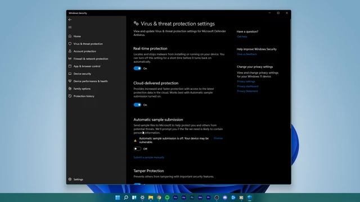Click the Device security laptop icon
This screenshot has width=360, height=202.
(x=70, y=74)
